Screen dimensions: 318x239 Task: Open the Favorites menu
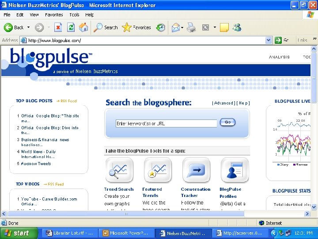point(54,15)
